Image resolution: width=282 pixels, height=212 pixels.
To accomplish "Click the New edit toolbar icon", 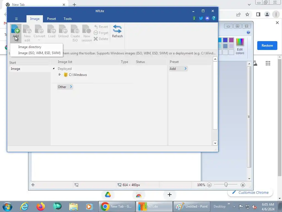I will 27,33.
